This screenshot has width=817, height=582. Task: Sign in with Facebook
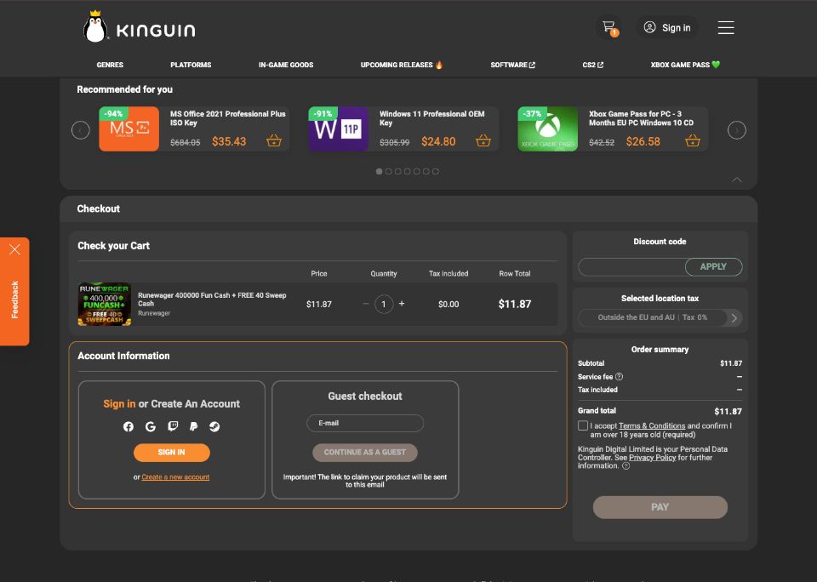pos(129,426)
